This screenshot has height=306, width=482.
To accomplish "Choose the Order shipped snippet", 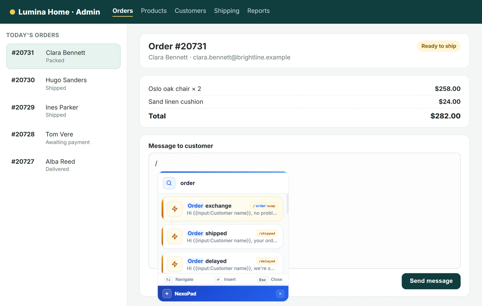I will coord(223,237).
